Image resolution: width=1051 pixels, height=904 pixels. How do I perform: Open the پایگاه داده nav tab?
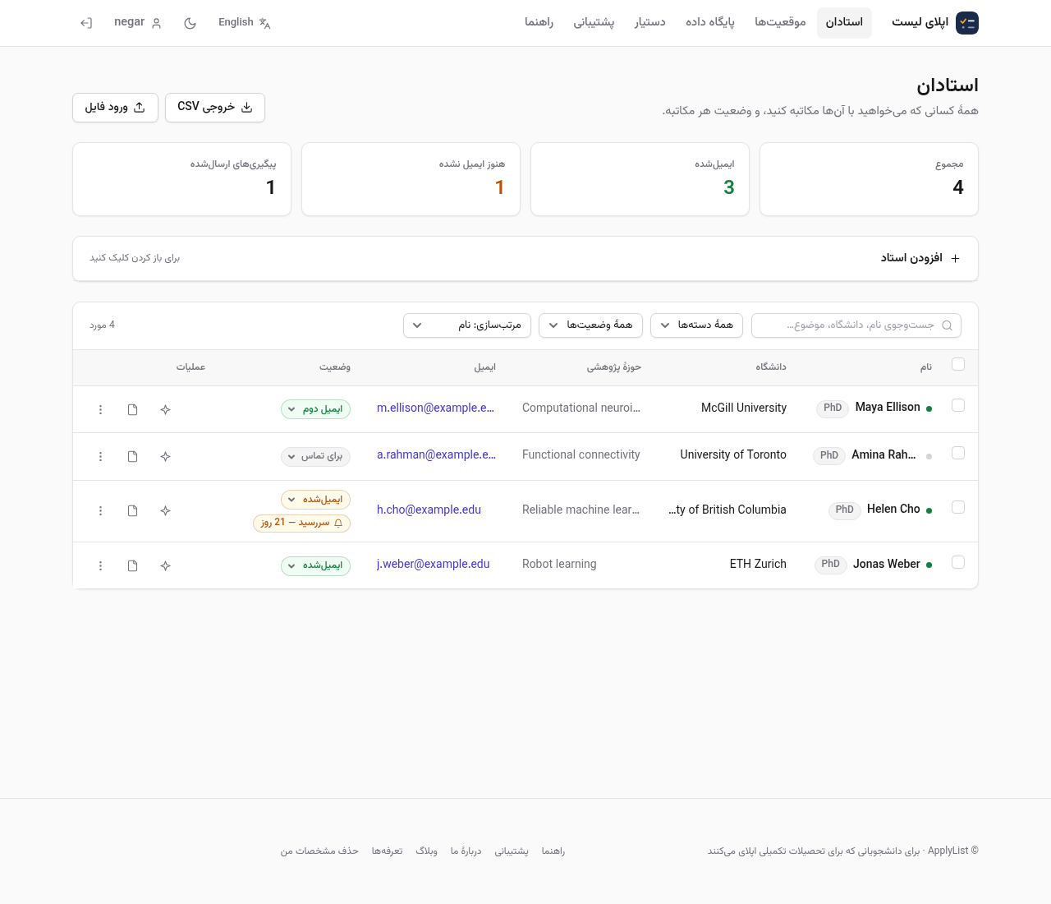pyautogui.click(x=710, y=22)
